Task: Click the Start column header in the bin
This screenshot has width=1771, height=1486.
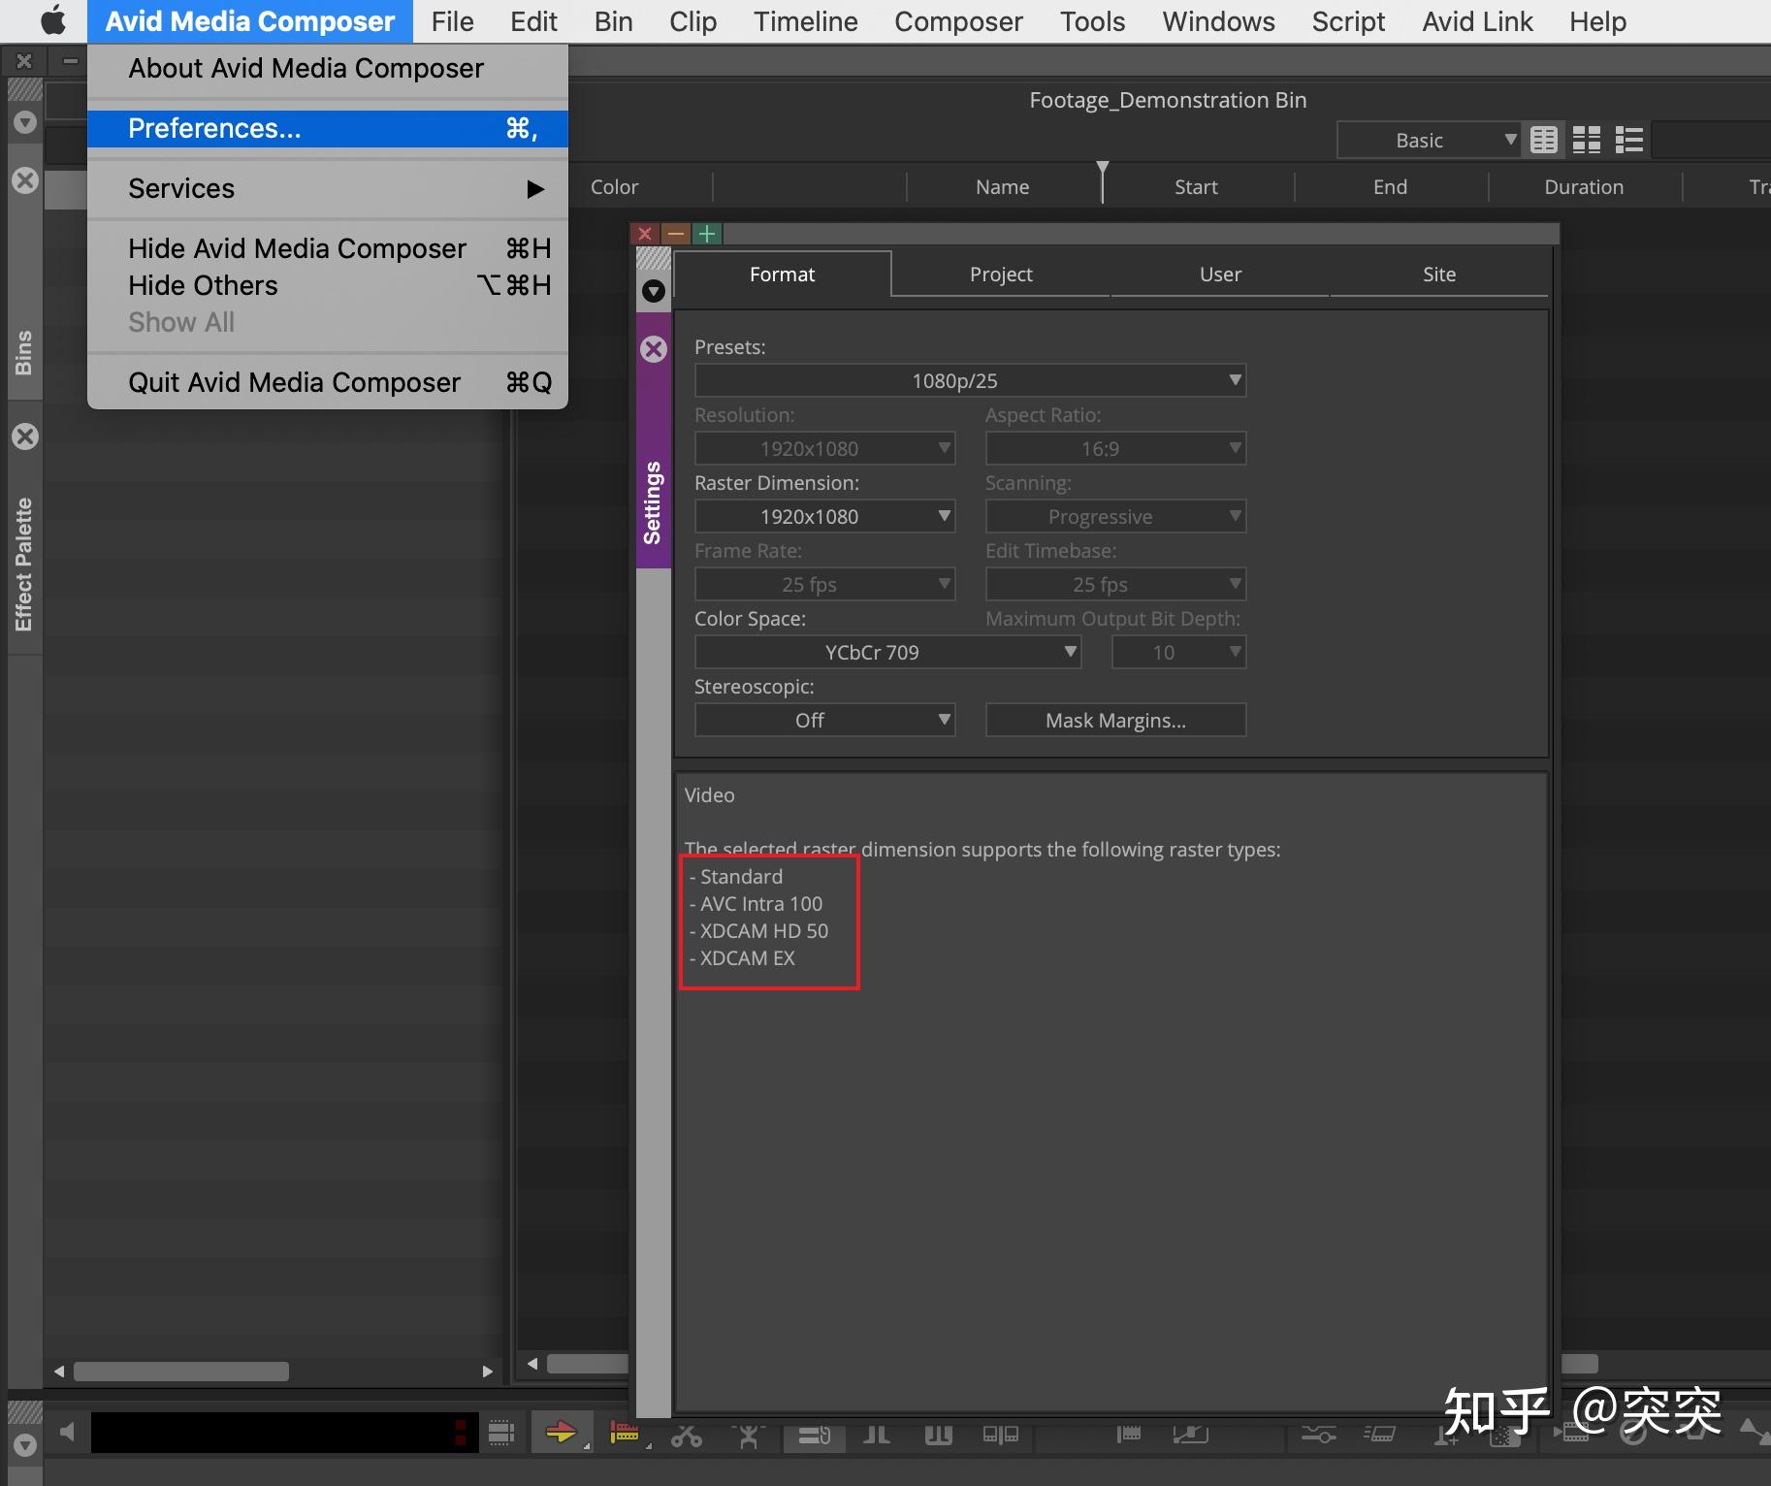Action: click(1196, 186)
